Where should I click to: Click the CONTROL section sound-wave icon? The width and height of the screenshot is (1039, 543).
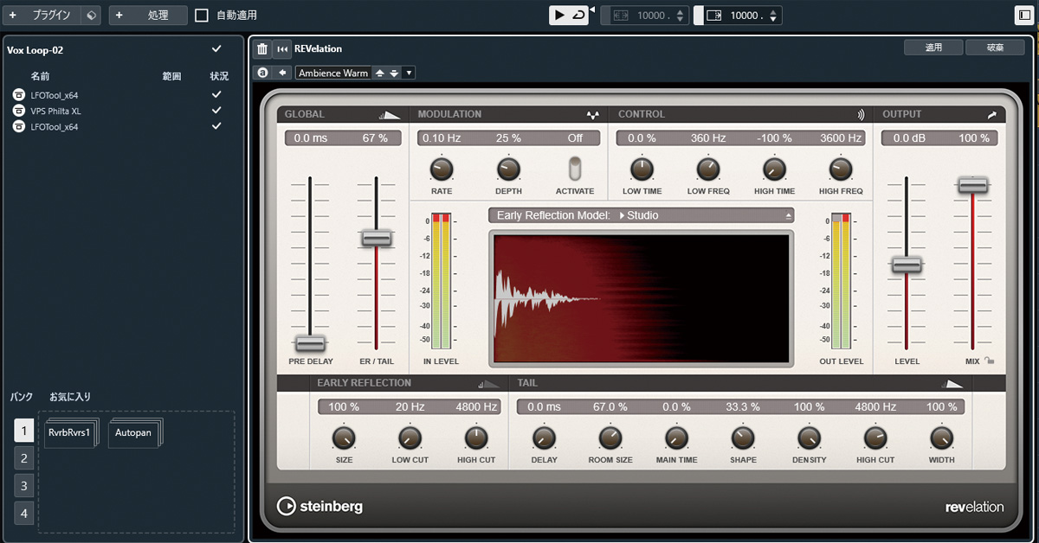click(x=861, y=114)
